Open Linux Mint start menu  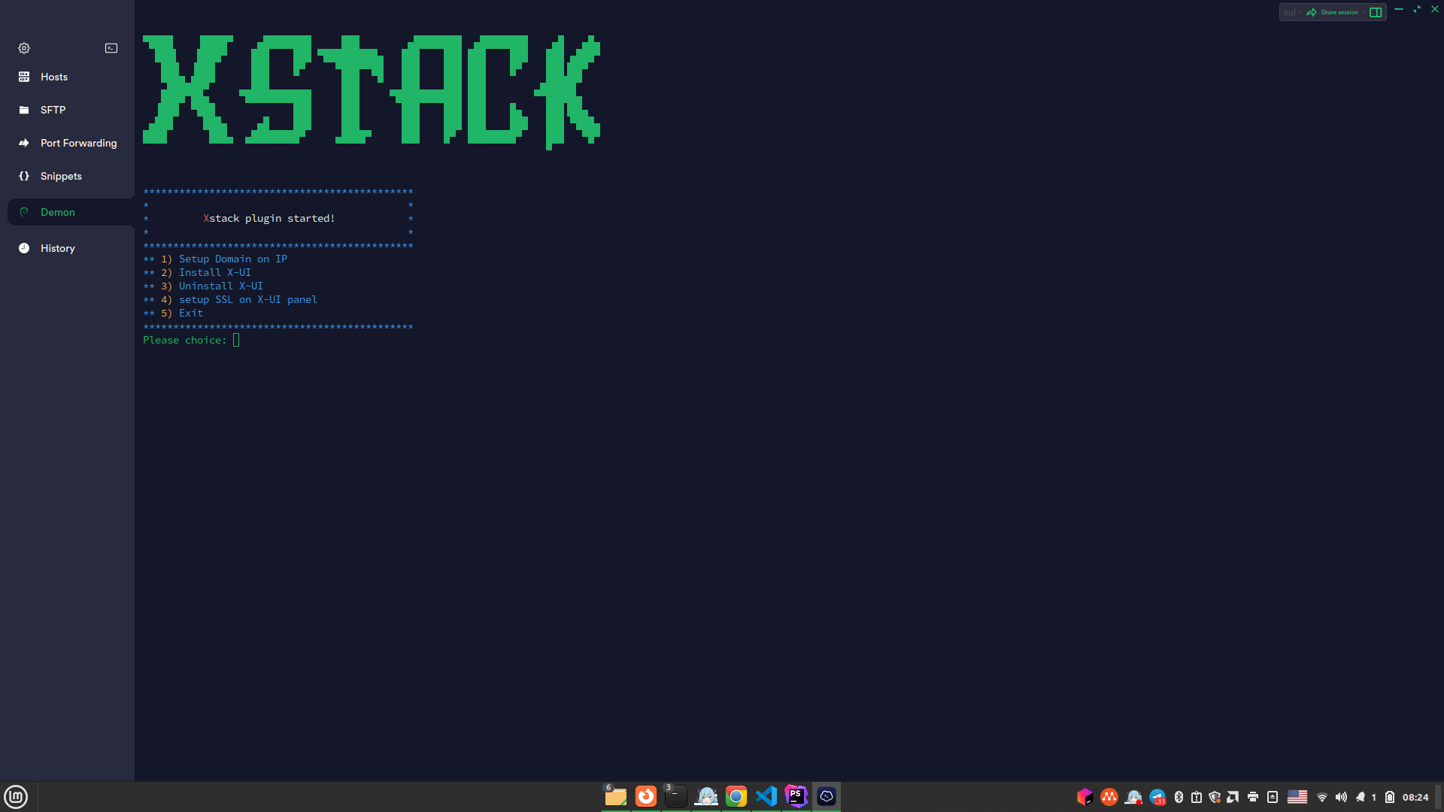click(16, 796)
